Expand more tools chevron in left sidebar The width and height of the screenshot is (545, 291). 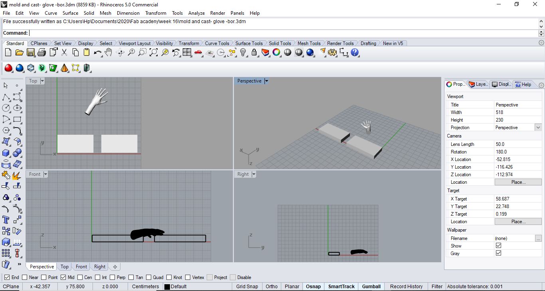(x=19, y=264)
